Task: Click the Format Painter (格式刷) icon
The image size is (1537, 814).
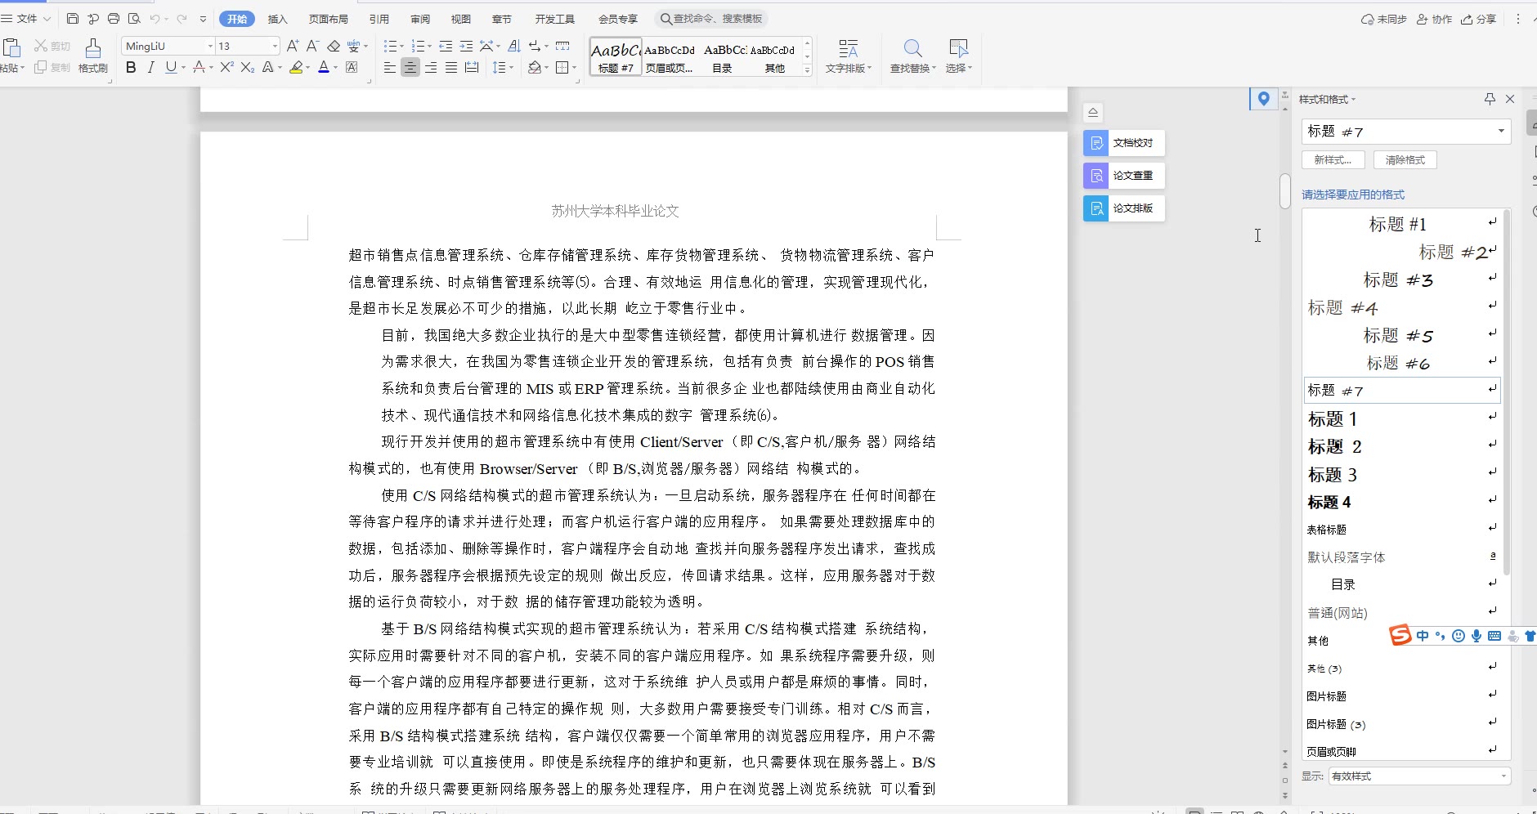Action: coord(93,49)
